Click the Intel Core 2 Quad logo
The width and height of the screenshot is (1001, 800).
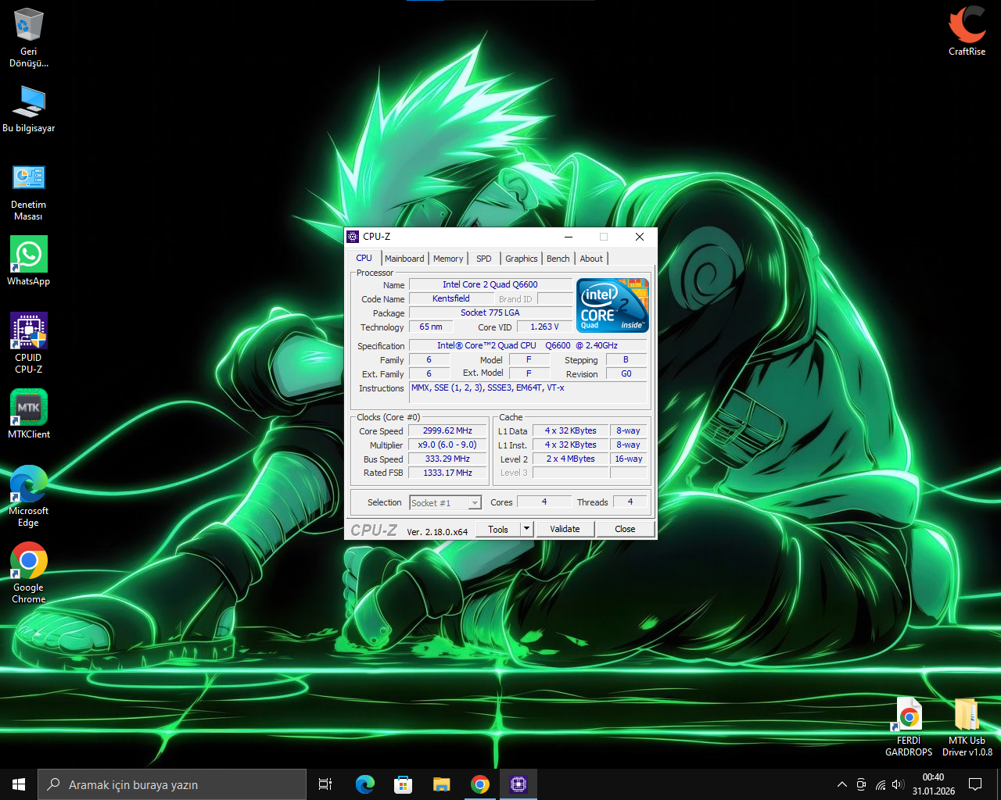click(x=613, y=305)
